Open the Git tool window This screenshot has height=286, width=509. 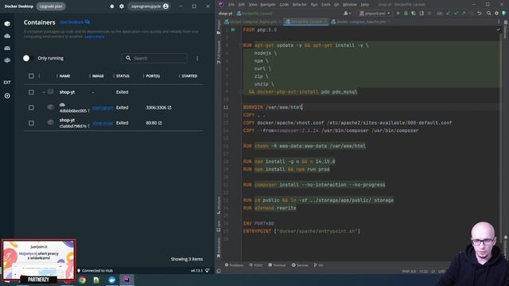coord(318,265)
